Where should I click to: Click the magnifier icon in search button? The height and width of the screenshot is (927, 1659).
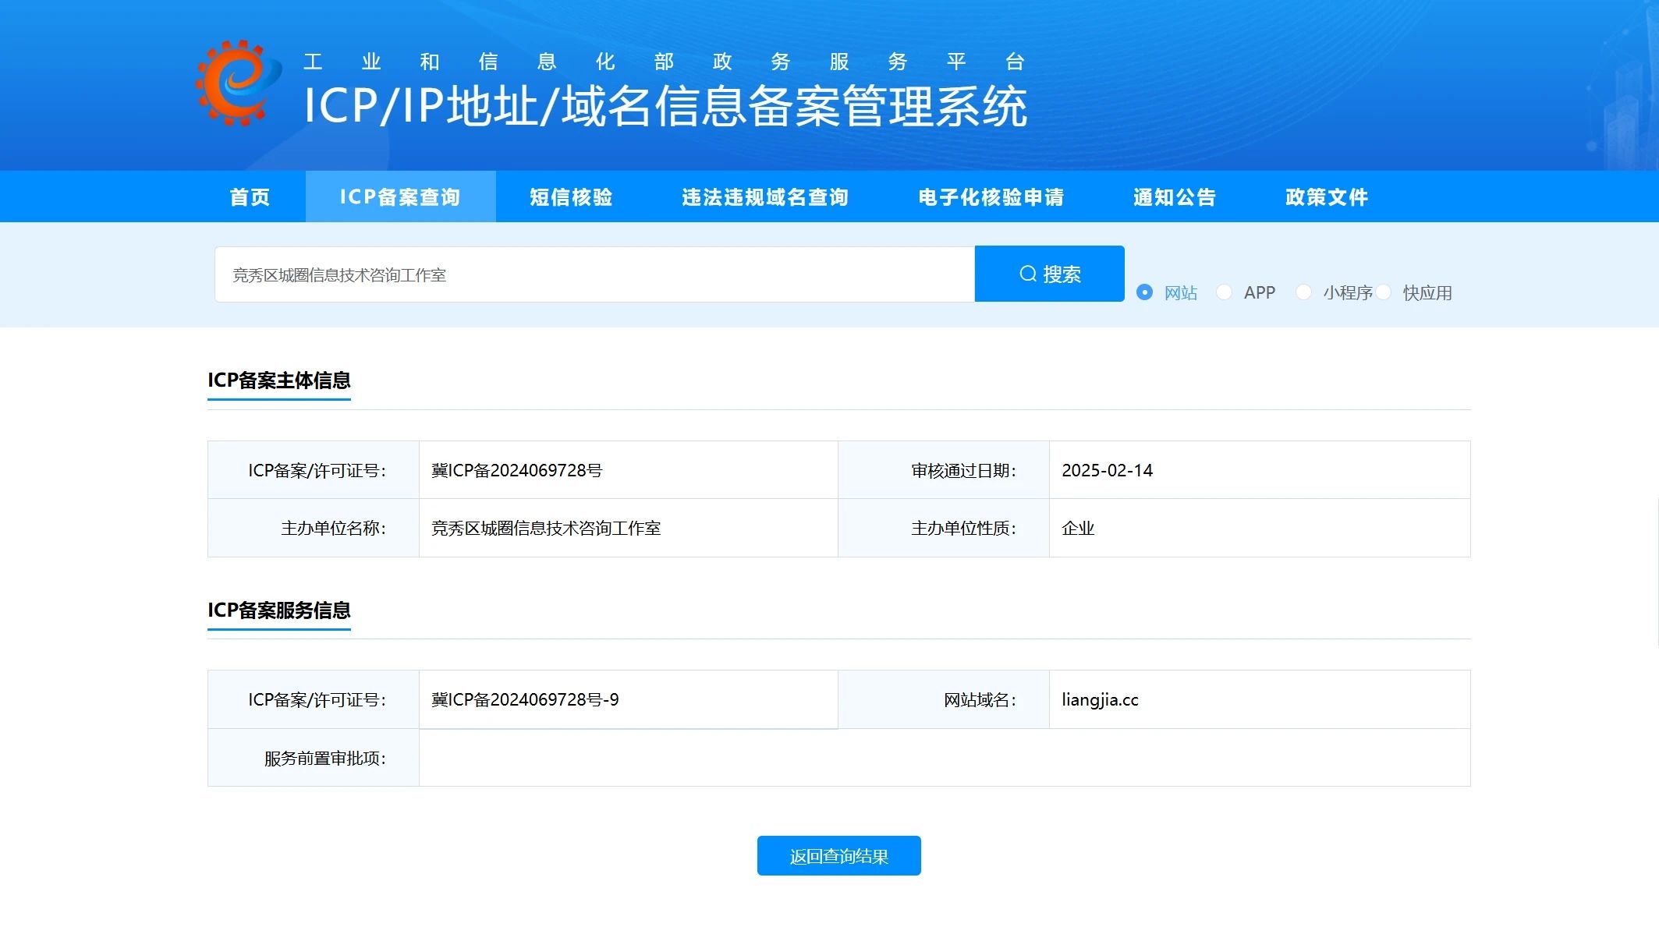[1027, 274]
